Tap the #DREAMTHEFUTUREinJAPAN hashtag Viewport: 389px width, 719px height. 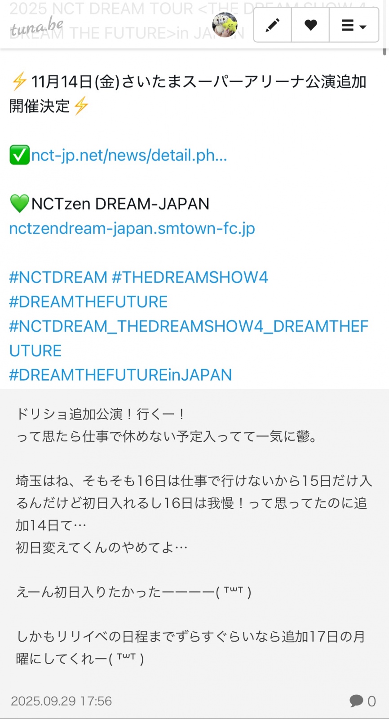coord(120,375)
